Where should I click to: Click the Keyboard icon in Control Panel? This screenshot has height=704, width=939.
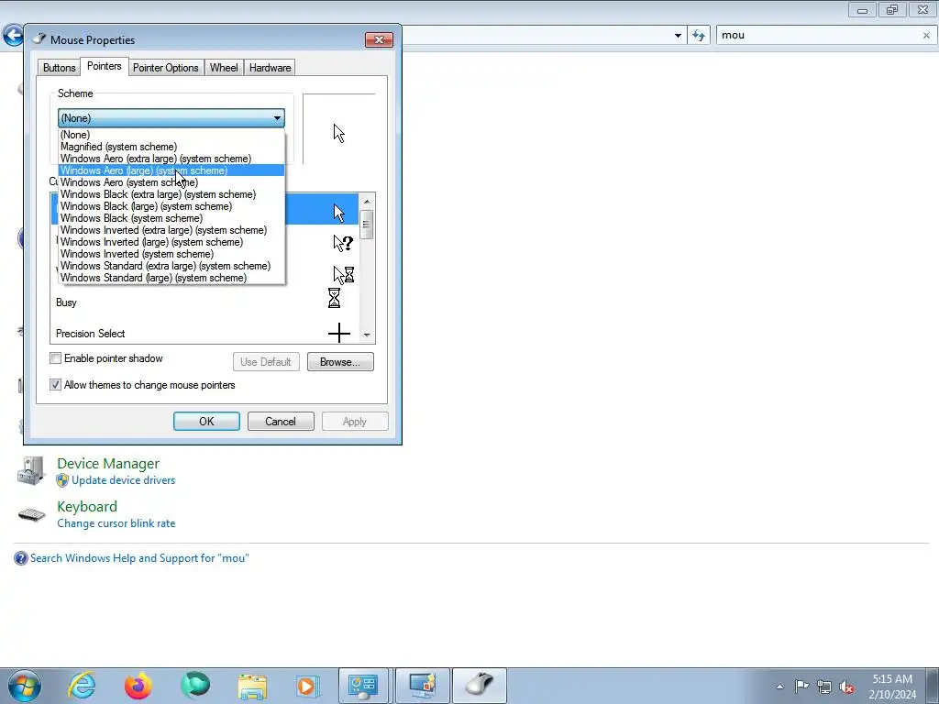(x=31, y=515)
